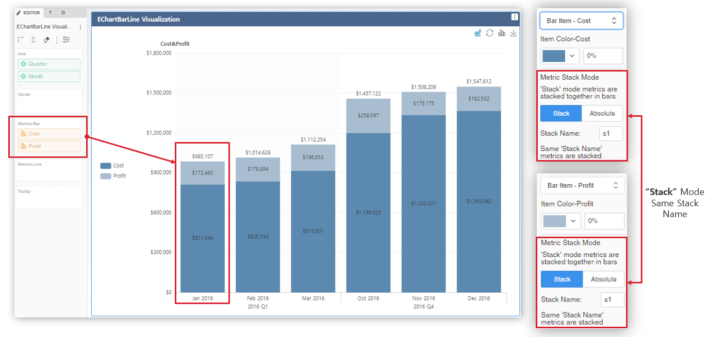Open the chart's three-dot menu
Screen dimensions: 709x337
(x=515, y=16)
